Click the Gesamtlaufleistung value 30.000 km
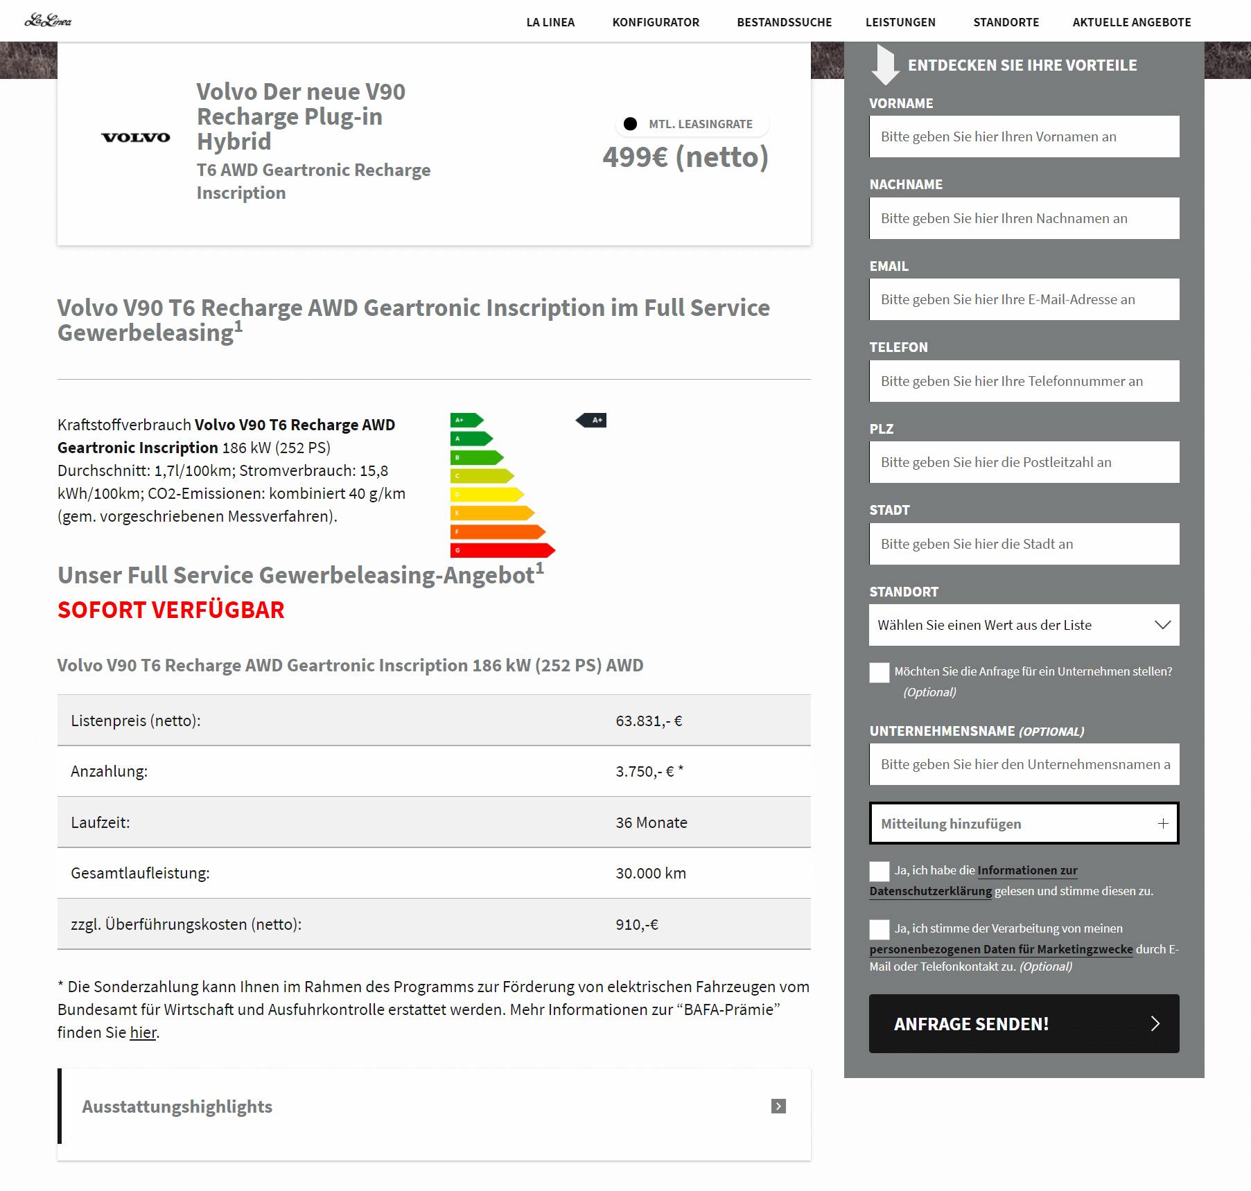 coord(651,873)
